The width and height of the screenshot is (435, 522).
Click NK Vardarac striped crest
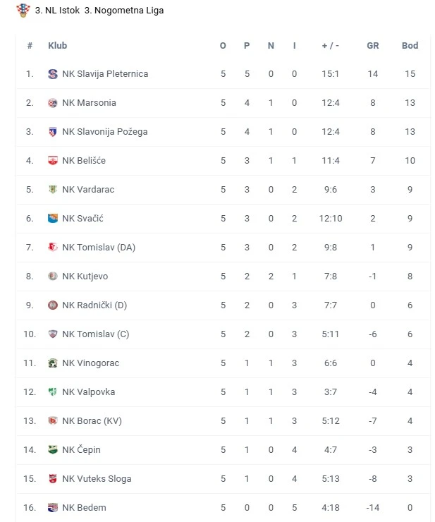click(53, 190)
